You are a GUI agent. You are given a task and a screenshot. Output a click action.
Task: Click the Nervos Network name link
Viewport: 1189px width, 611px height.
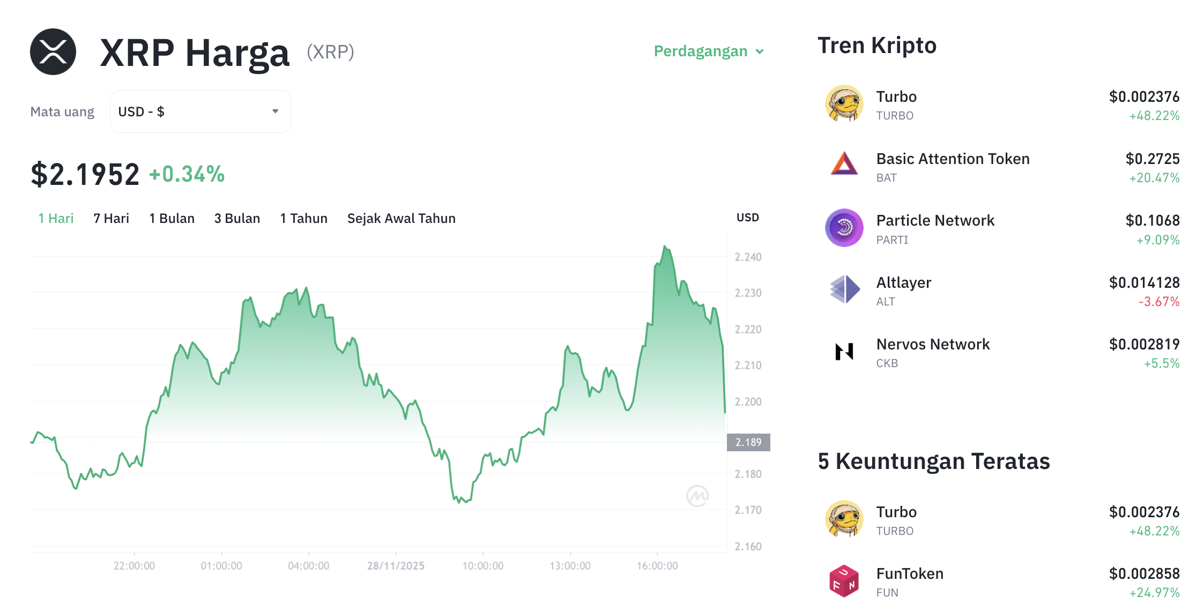pyautogui.click(x=933, y=344)
